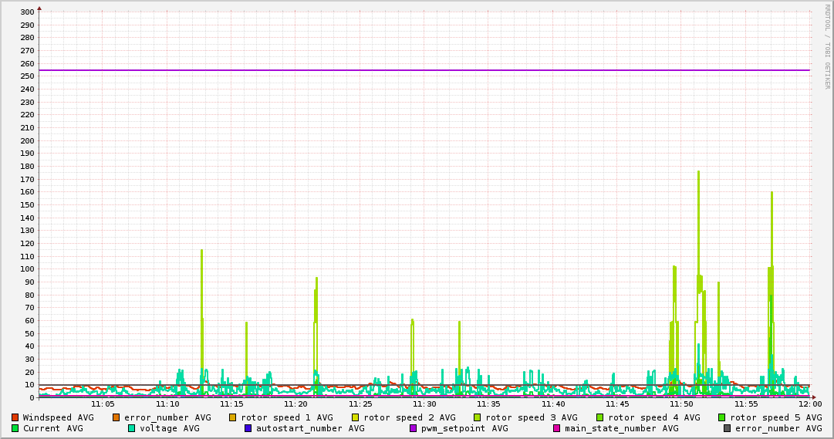834x439 pixels.
Task: Click the purple pwm_setpoint AVG swatch
Action: coord(414,428)
